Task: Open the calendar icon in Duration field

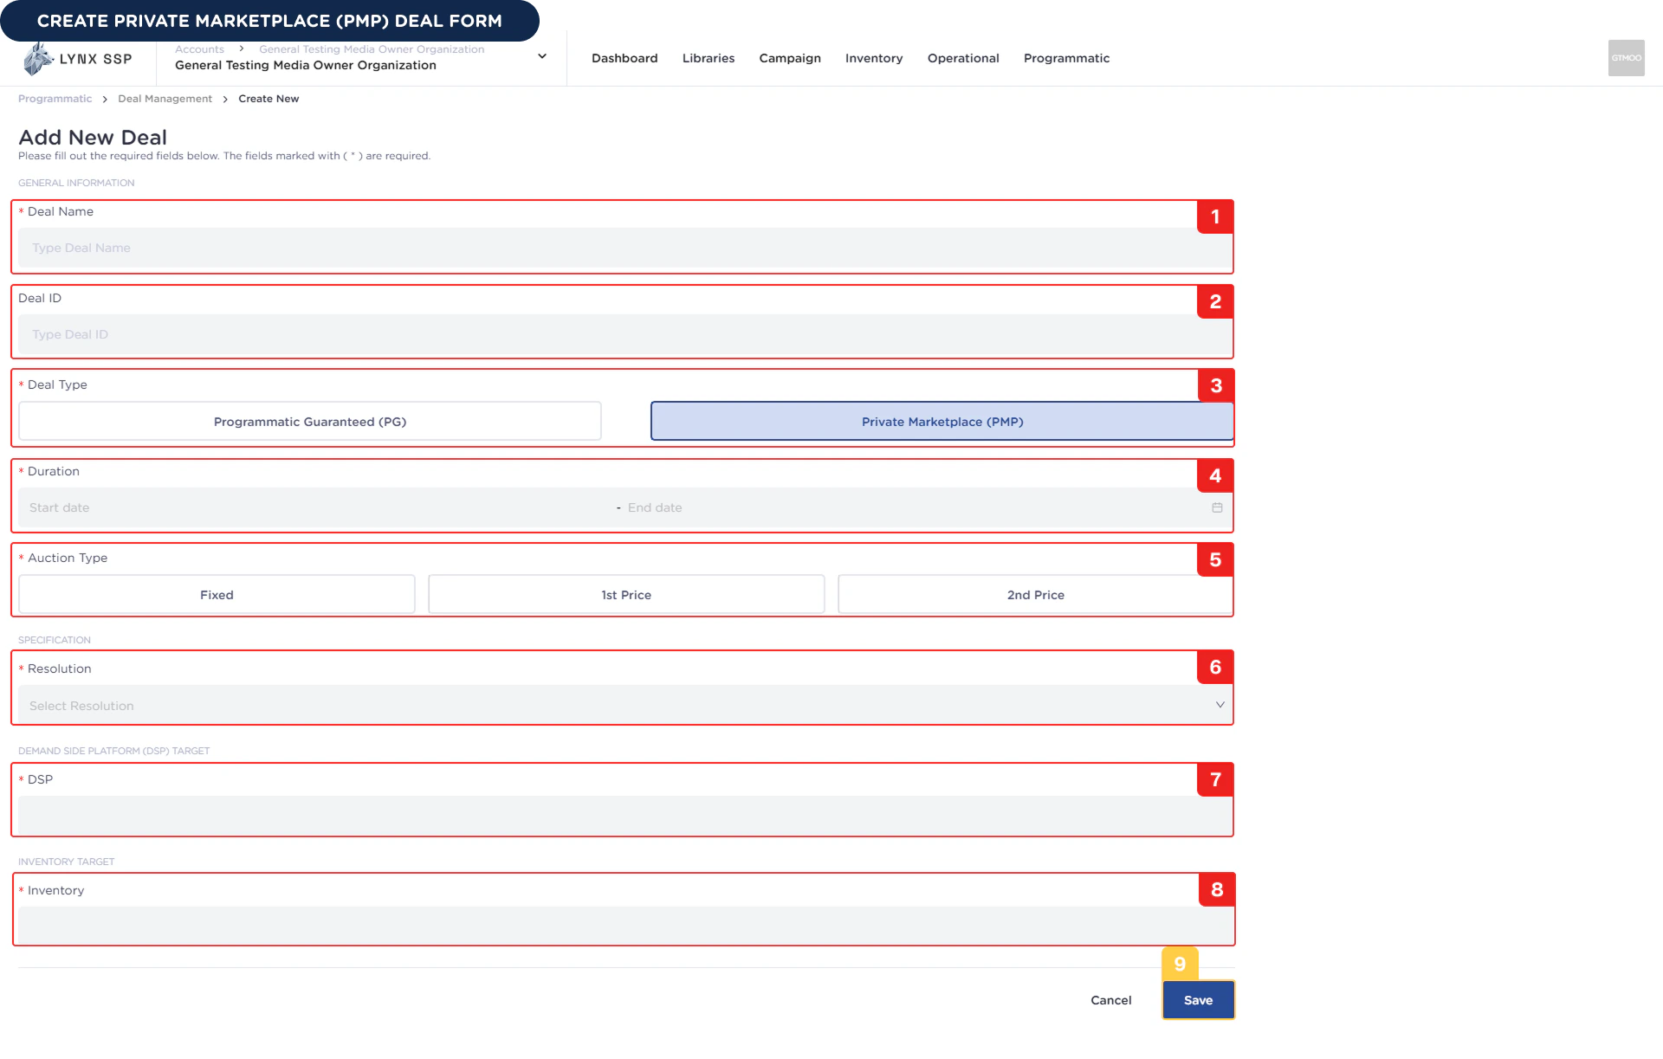Action: [x=1216, y=508]
